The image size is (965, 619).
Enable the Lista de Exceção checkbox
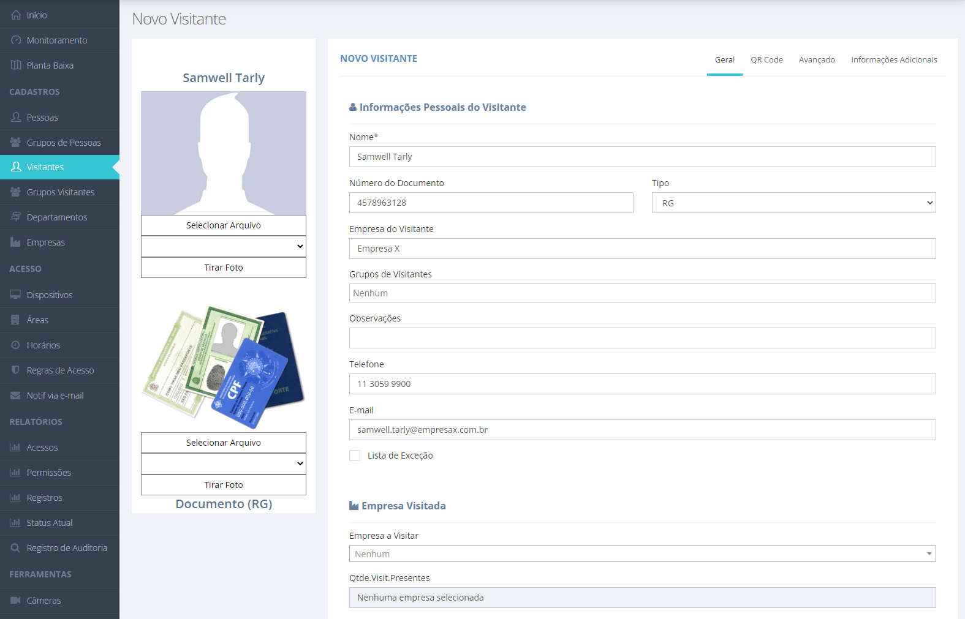click(355, 456)
